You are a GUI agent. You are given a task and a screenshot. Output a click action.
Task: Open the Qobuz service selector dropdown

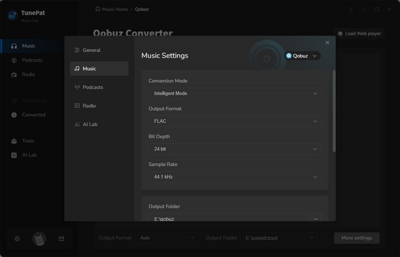[x=302, y=56]
